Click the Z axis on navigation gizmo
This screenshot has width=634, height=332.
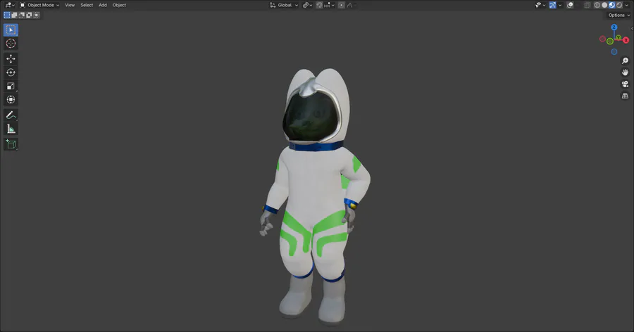tap(614, 27)
